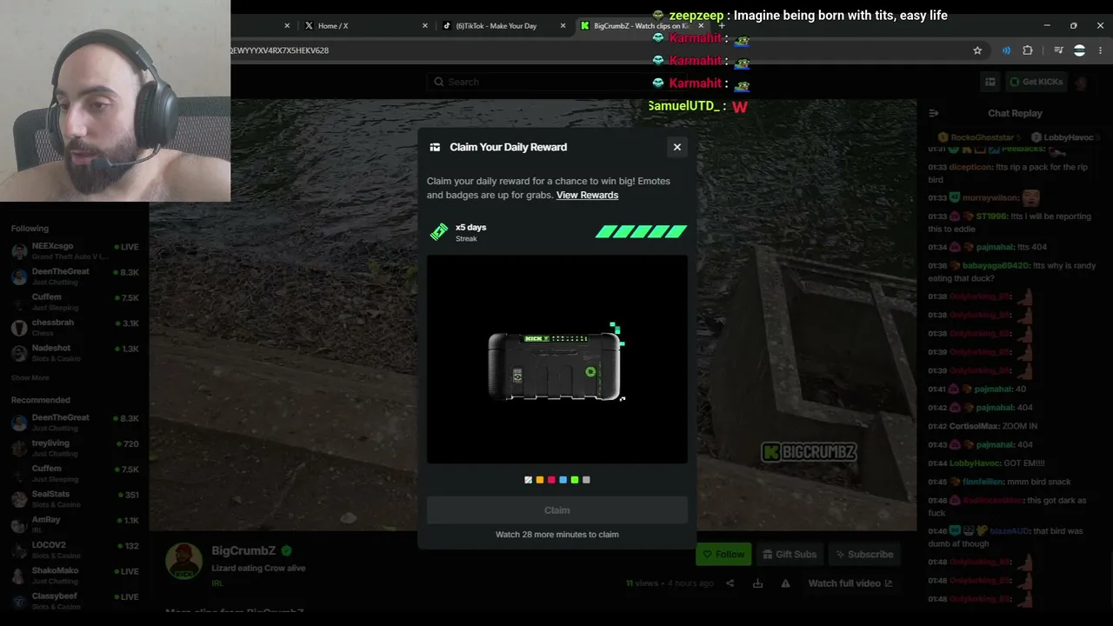The image size is (1113, 626).
Task: Select the white striped rarity swatch
Action: [529, 480]
